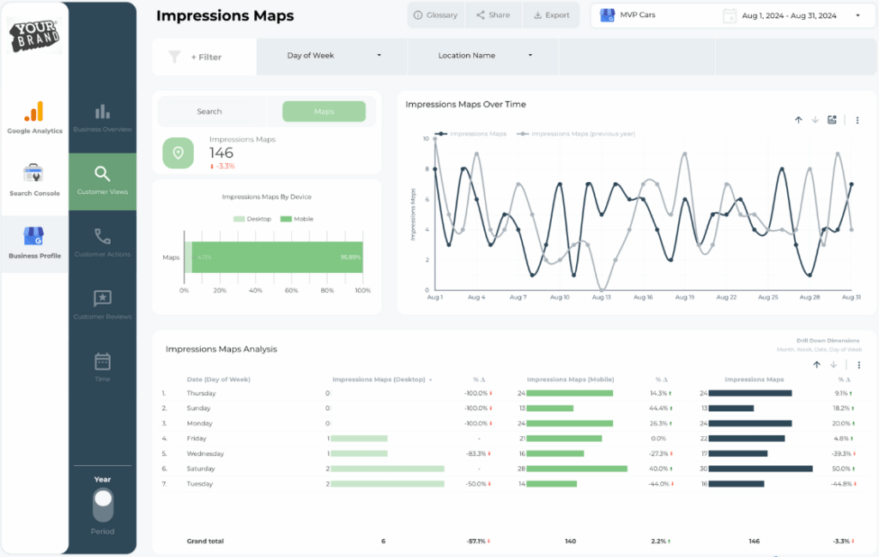Image resolution: width=879 pixels, height=557 pixels.
Task: Click the Export button
Action: pos(551,15)
